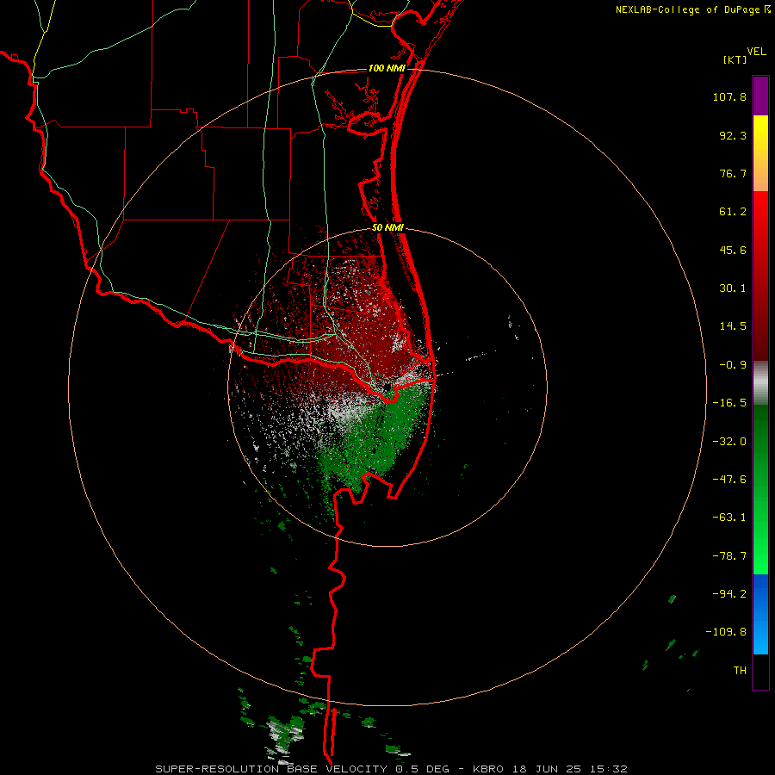
Task: Click the KBRO radar site center dot
Action: point(387,387)
